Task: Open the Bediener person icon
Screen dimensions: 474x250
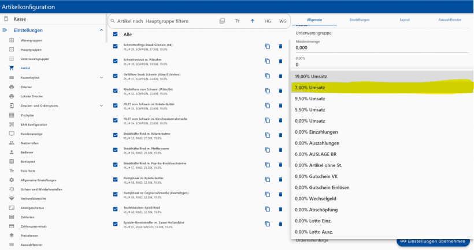Action: [12, 153]
